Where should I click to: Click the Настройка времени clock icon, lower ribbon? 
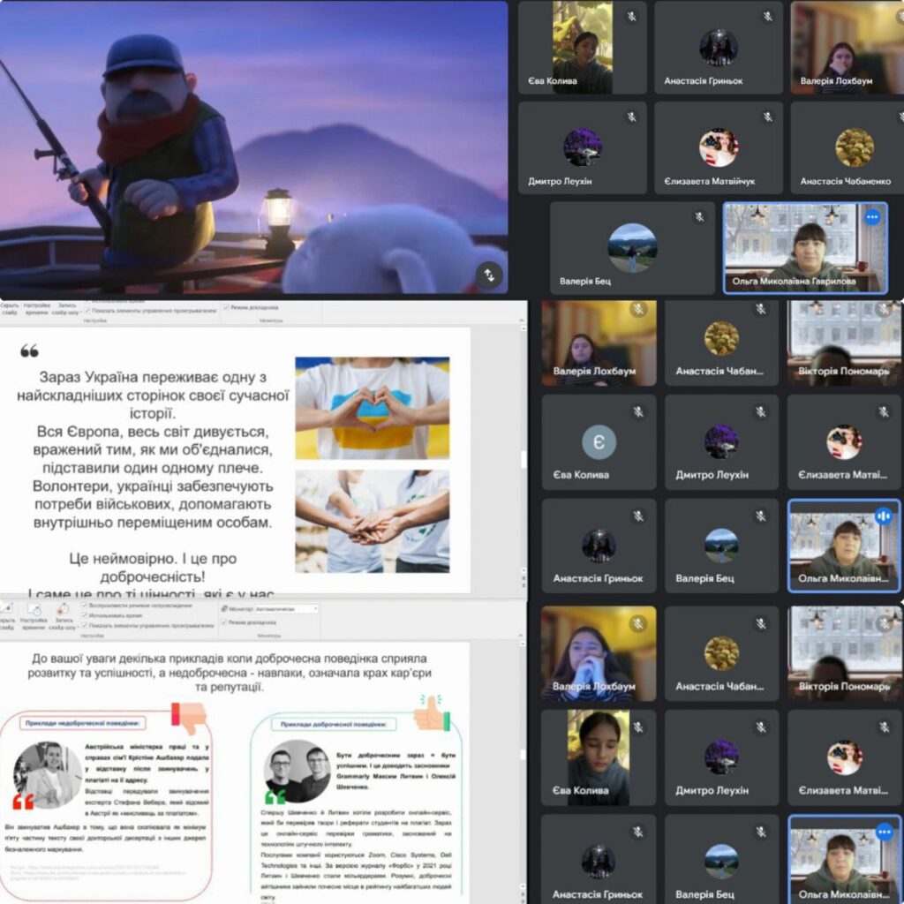(x=34, y=609)
